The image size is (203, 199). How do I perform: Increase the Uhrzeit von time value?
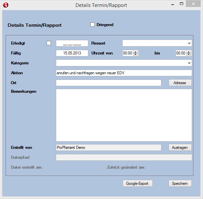[x=136, y=52]
